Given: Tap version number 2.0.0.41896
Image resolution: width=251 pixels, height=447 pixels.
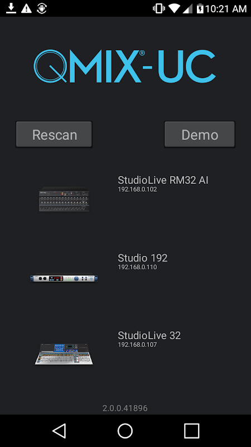Looking at the screenshot, I should (125, 408).
